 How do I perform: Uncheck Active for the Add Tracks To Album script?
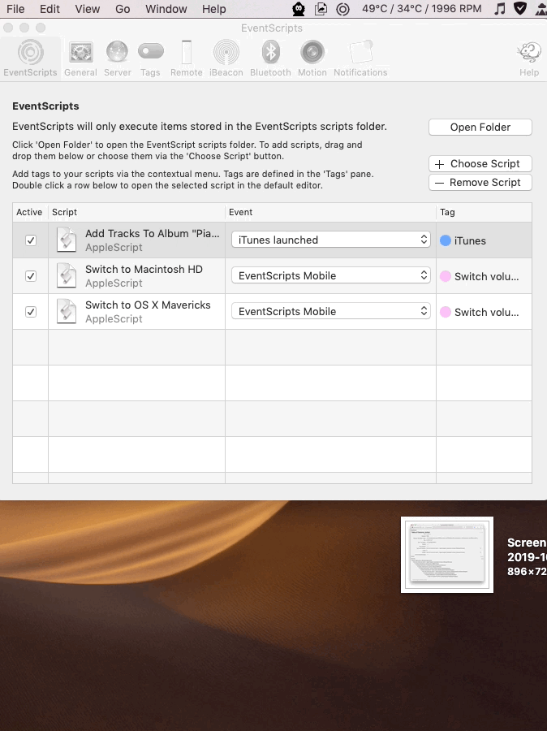coord(31,240)
